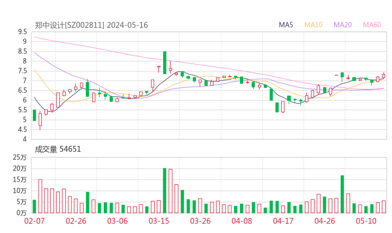Image resolution: width=392 pixels, height=233 pixels.
Task: Click the 04-26 date axis label
Action: (325, 221)
